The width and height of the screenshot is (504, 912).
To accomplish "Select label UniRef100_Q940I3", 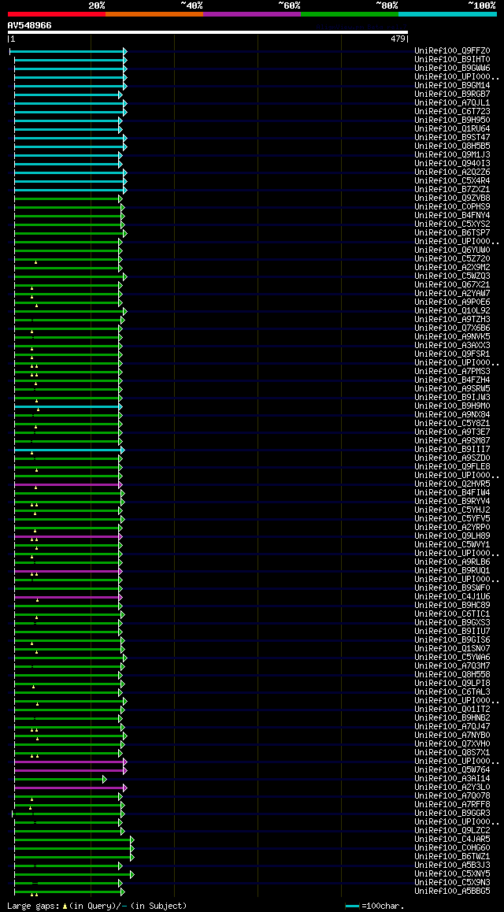I will 452,164.
